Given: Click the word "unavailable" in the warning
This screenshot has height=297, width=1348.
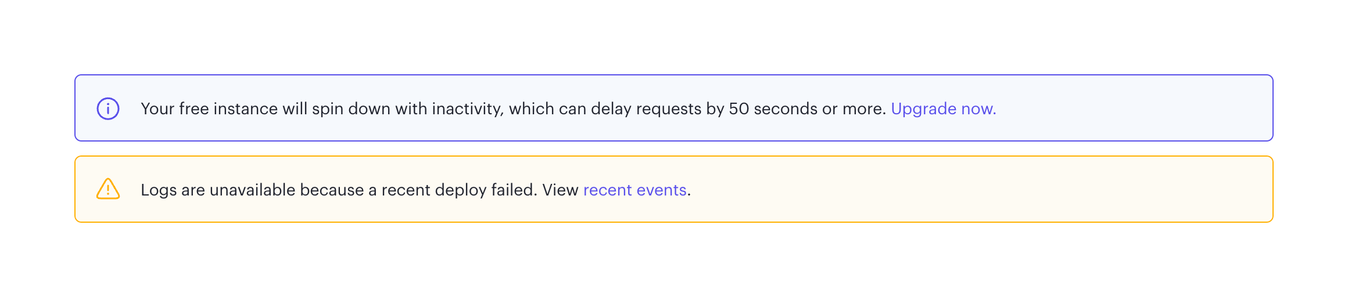Looking at the screenshot, I should (x=252, y=190).
